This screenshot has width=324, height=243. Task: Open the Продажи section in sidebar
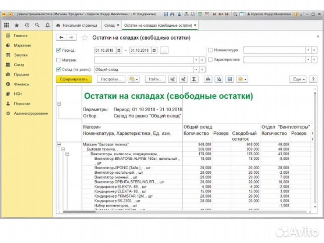21,74
